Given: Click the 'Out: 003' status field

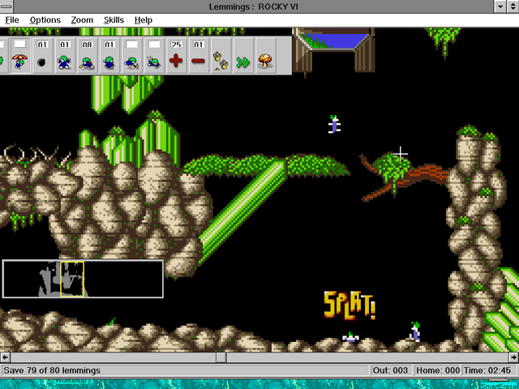Looking at the screenshot, I should [x=391, y=370].
